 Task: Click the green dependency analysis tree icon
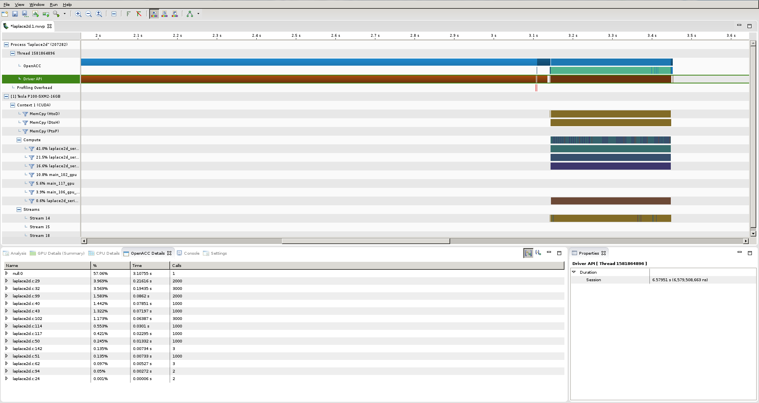pos(190,14)
